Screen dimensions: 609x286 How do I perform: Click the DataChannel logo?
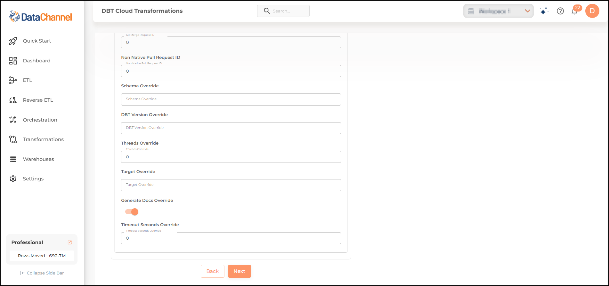(41, 16)
